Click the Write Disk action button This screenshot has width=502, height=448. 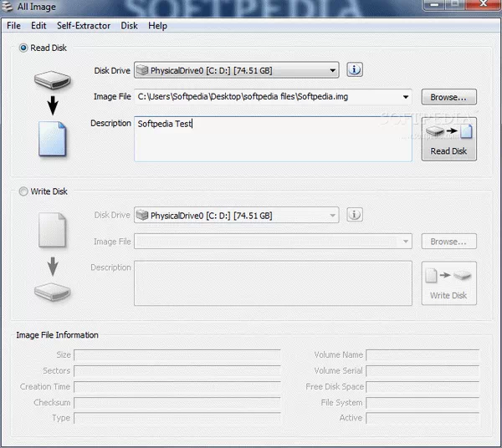pos(448,283)
